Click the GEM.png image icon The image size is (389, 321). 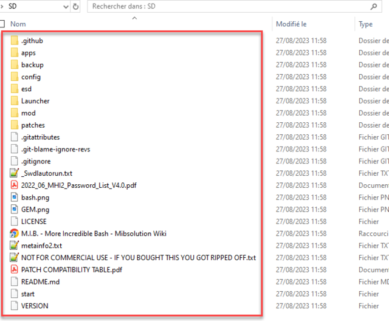[15, 209]
